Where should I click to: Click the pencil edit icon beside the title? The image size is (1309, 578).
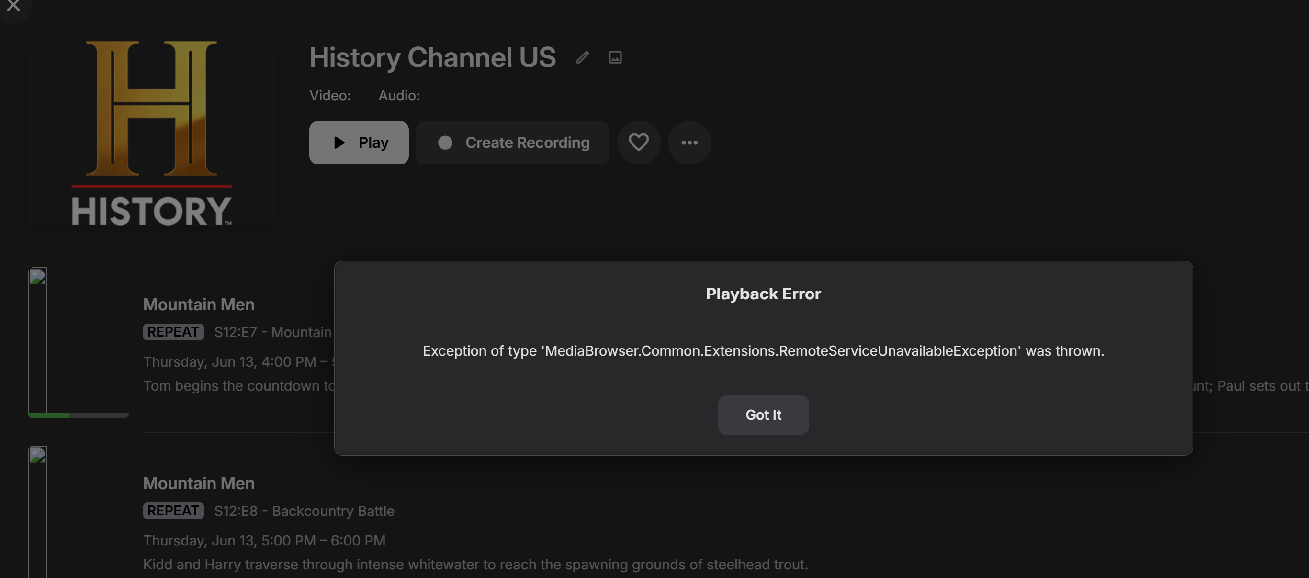click(x=582, y=57)
